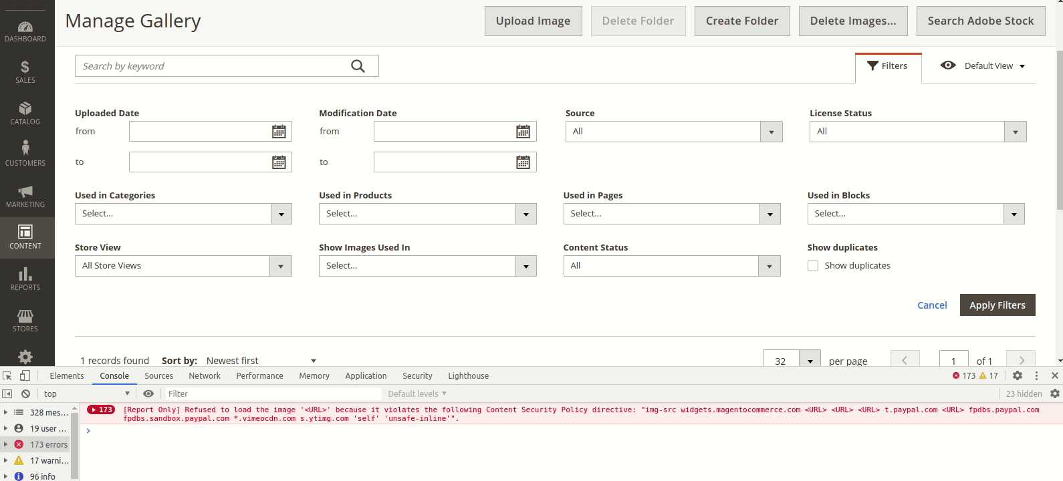Viewport: 1063px width, 481px height.
Task: Click the Cancel link
Action: (x=932, y=305)
